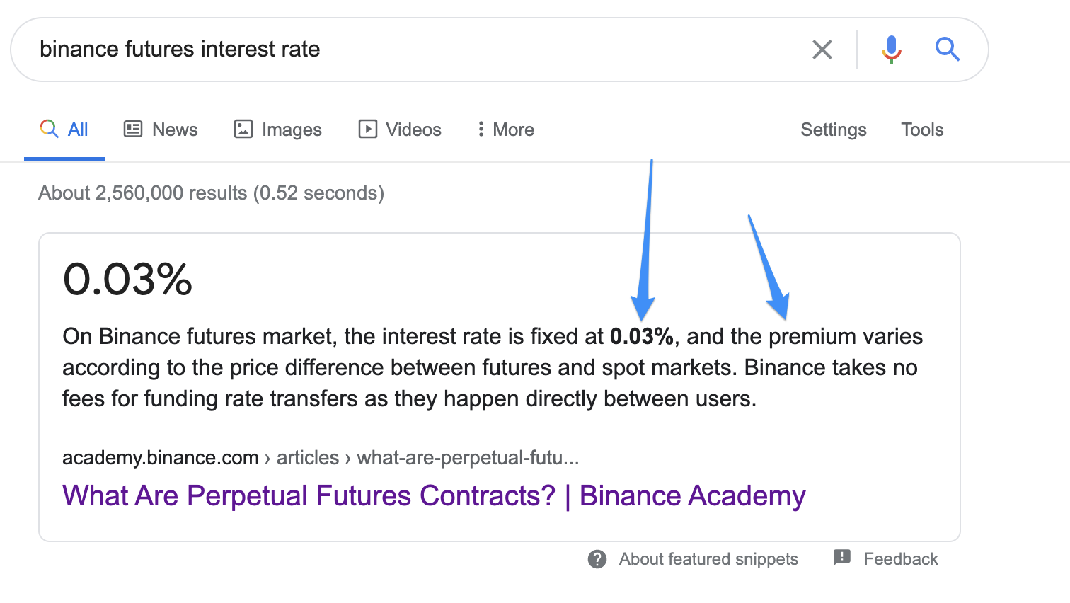Click the colored magnifier icon on All tab

pyautogui.click(x=49, y=129)
